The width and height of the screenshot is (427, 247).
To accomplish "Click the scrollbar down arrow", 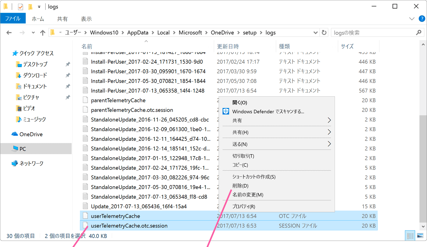I will pyautogui.click(x=423, y=227).
